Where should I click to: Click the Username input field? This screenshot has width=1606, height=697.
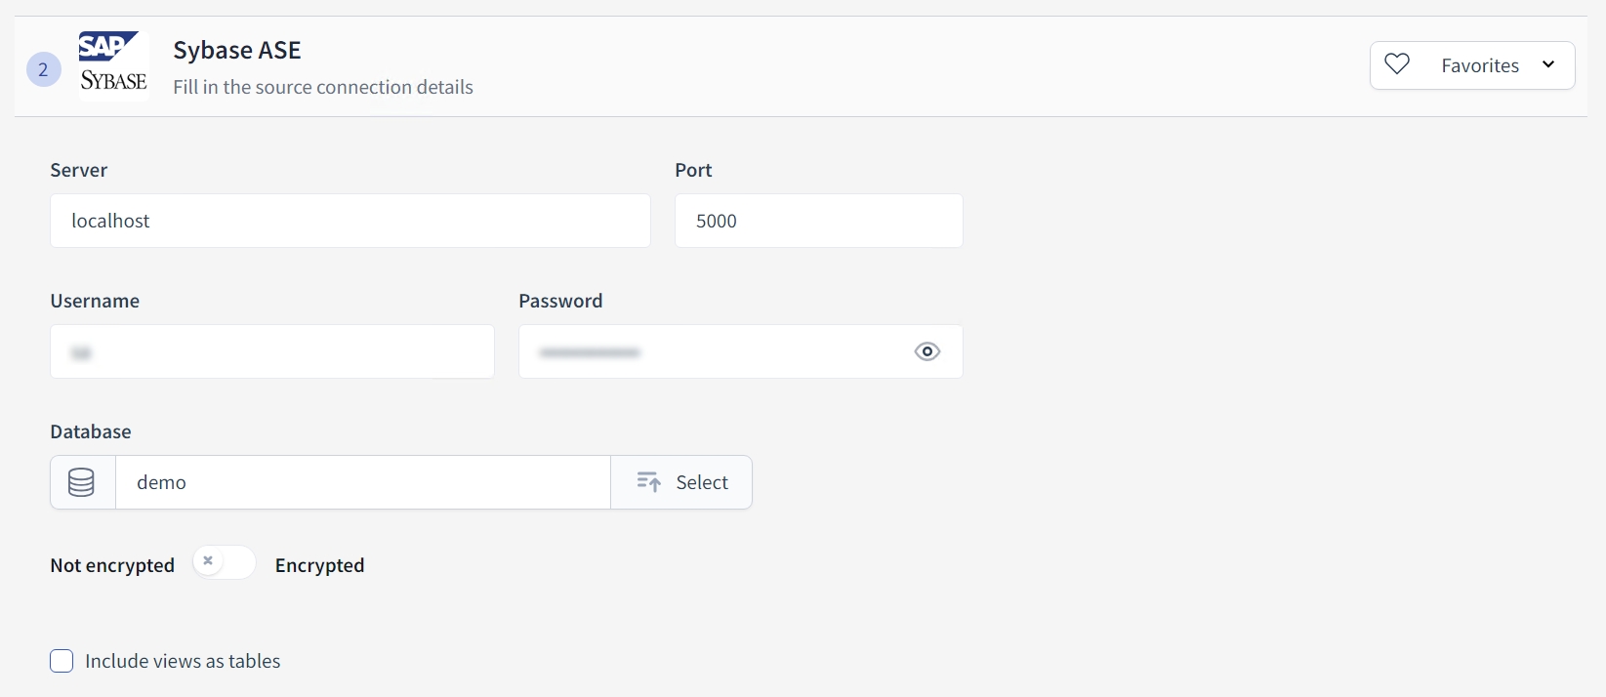point(271,351)
